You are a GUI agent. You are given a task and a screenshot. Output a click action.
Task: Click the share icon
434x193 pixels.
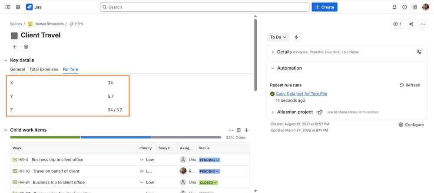(411, 24)
